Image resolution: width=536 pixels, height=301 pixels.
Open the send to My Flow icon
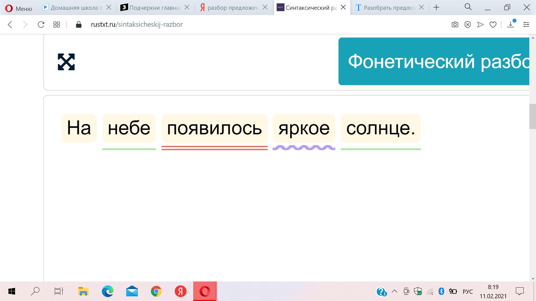click(x=480, y=25)
